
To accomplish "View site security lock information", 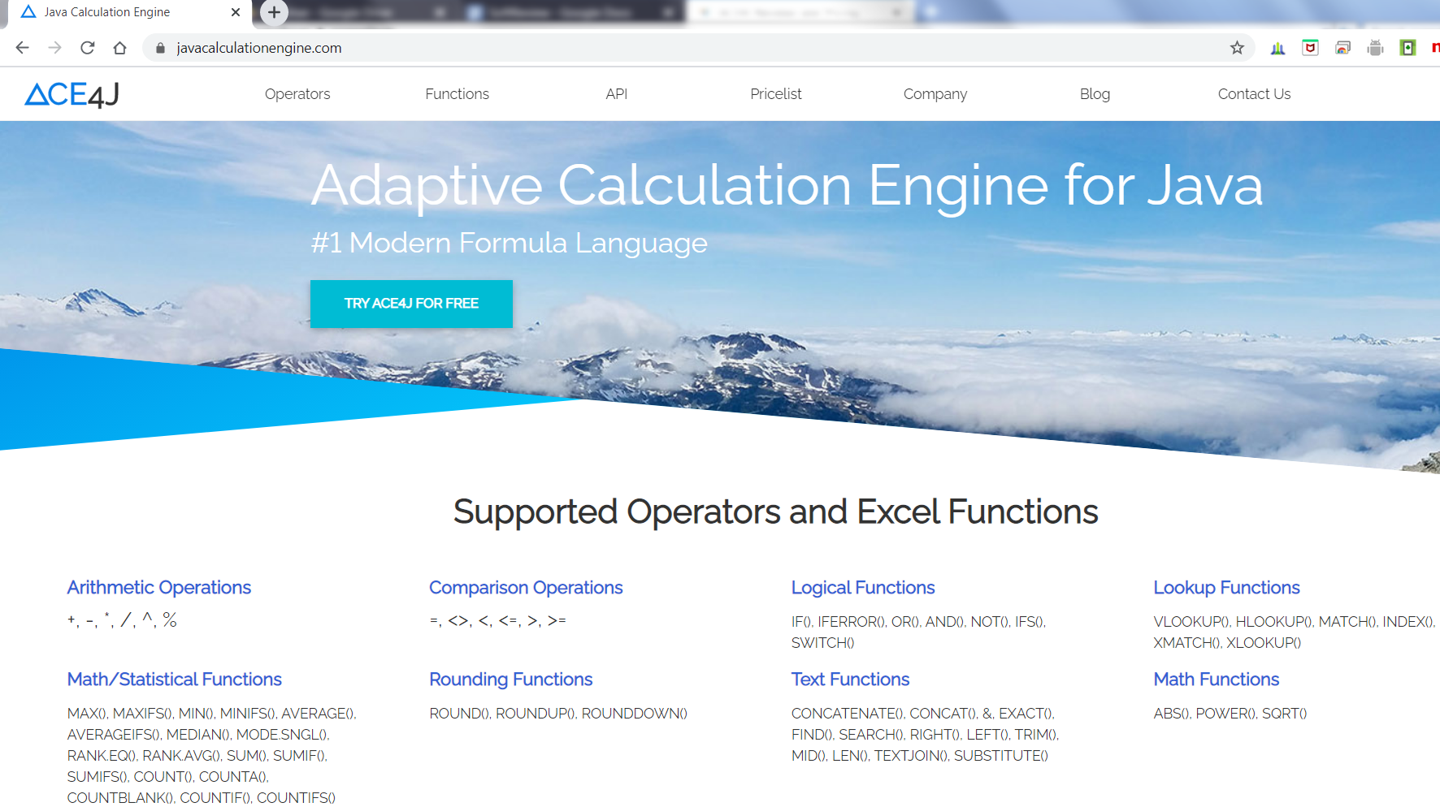I will click(x=160, y=48).
